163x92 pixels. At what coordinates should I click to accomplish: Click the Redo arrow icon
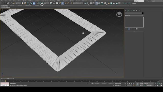pyautogui.click(x=5, y=3)
